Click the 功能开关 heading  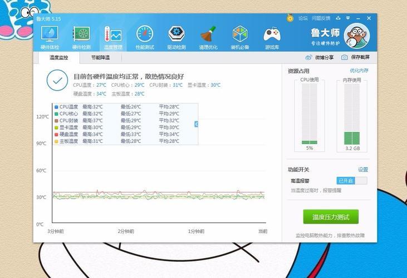coord(298,170)
